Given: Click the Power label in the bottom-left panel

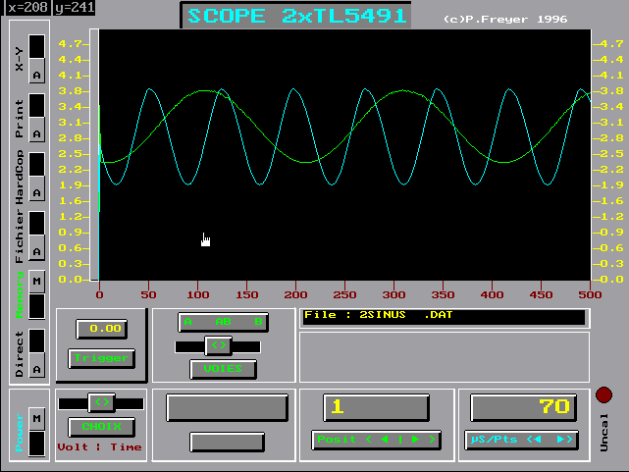Looking at the screenshot, I should [19, 433].
